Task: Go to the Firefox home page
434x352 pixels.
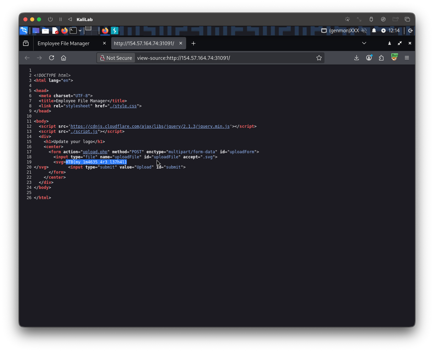Action: [x=63, y=58]
